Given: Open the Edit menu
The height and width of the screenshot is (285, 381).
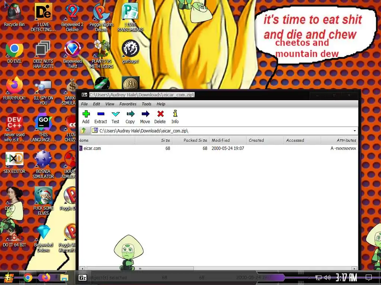Looking at the screenshot, I should click(96, 104).
